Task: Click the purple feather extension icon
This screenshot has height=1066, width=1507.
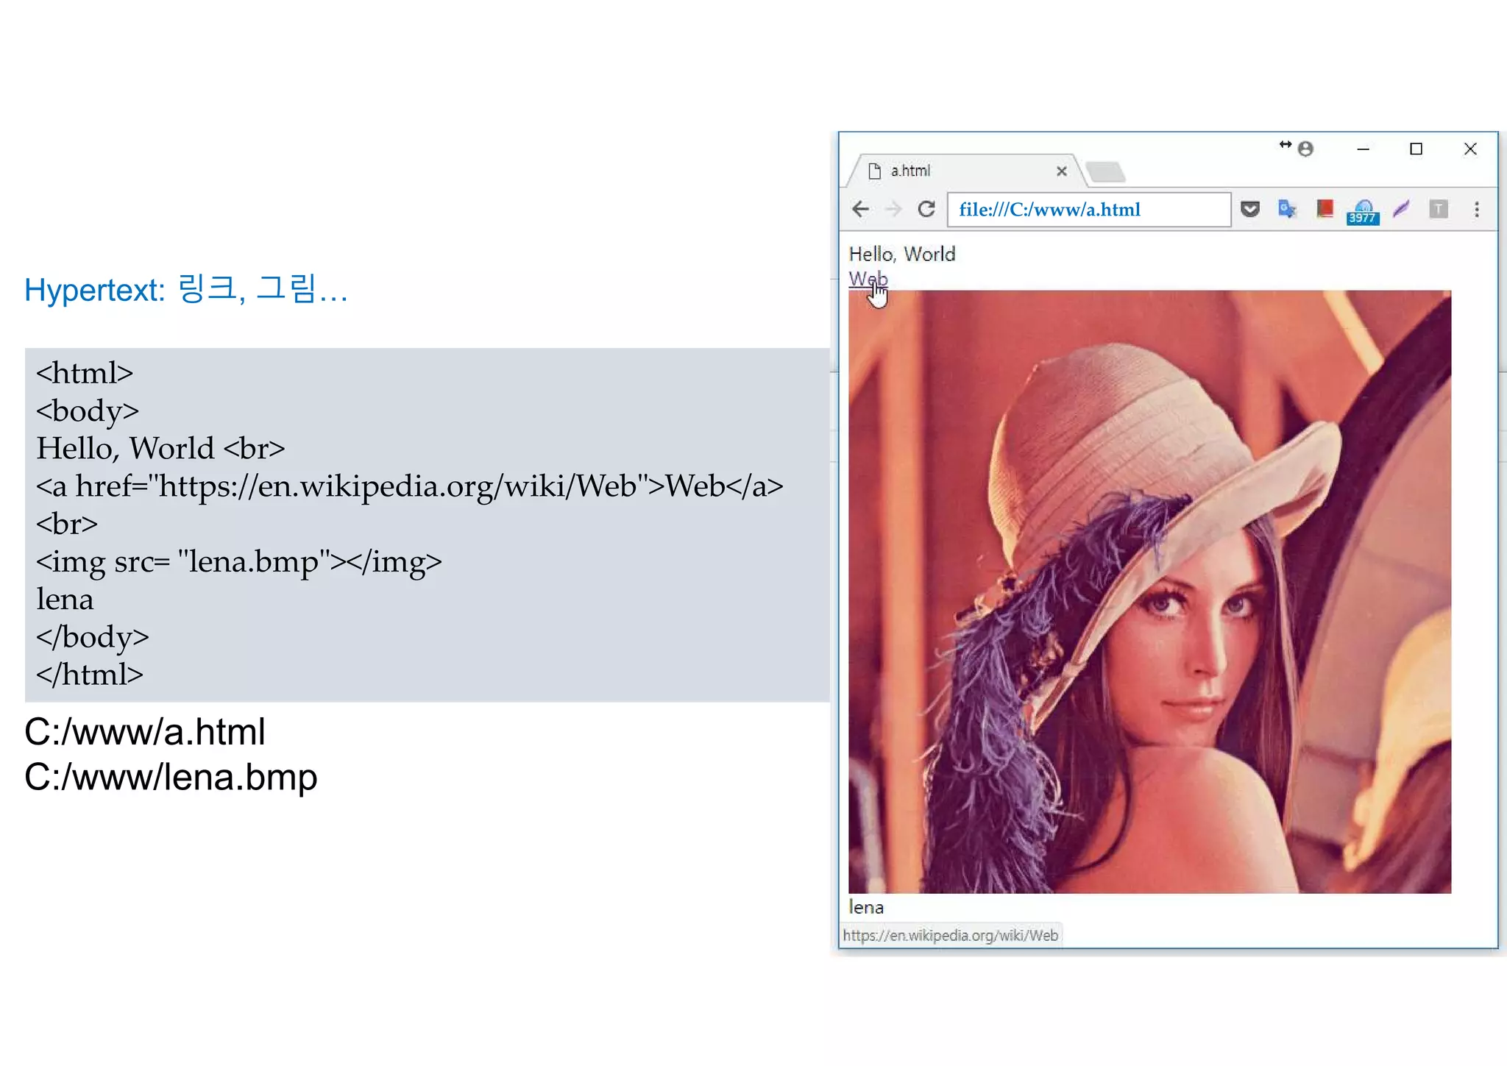Action: (x=1401, y=210)
